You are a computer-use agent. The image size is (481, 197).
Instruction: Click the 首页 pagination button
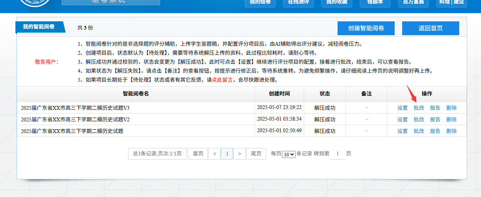click(198, 154)
